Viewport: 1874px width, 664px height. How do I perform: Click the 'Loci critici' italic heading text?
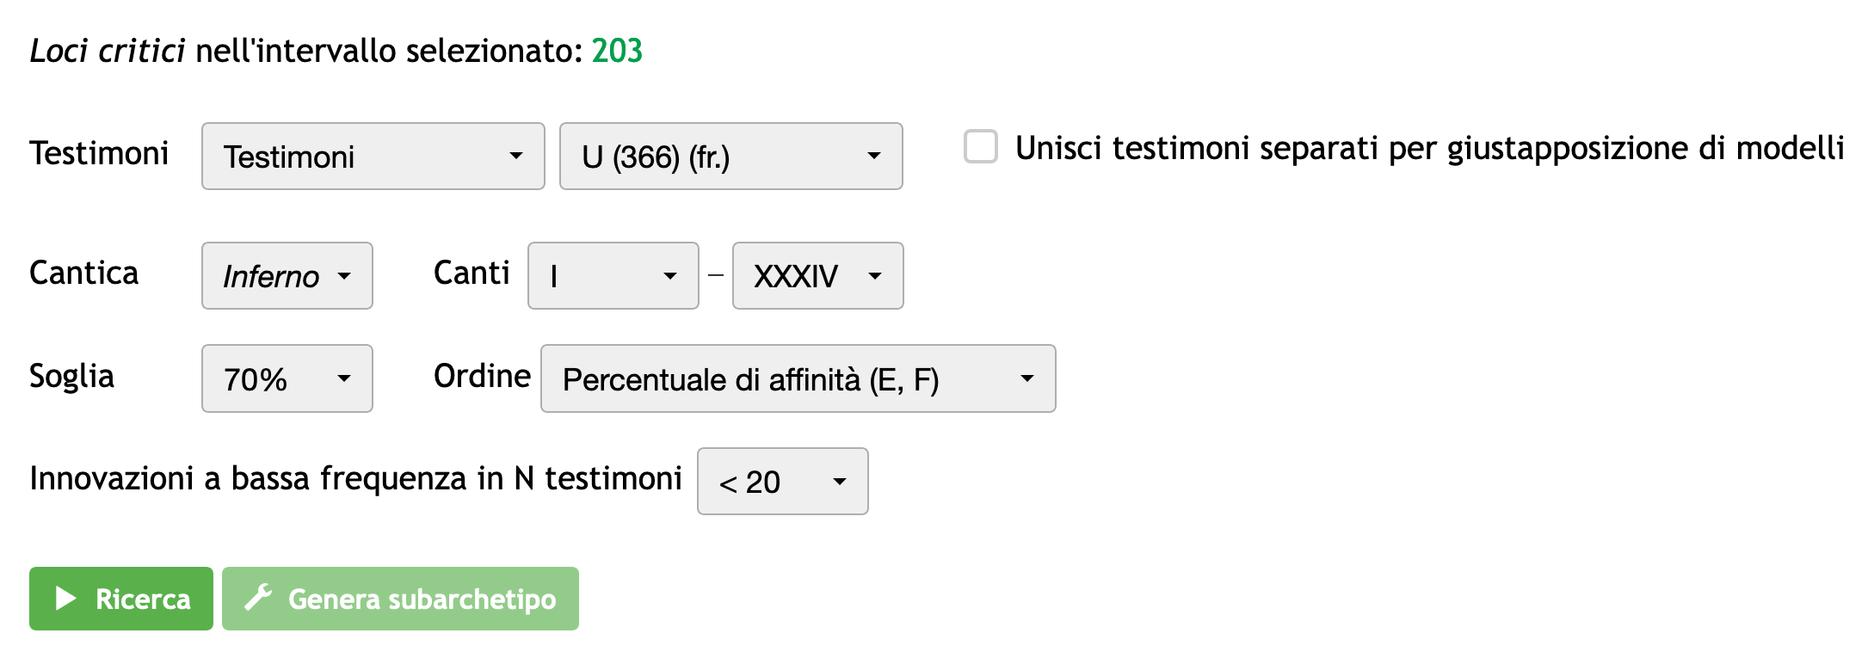(107, 51)
